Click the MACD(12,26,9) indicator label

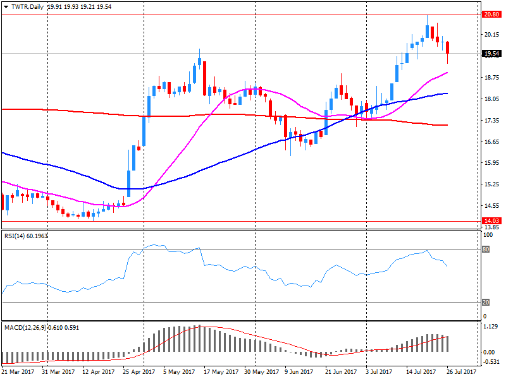tap(42, 328)
